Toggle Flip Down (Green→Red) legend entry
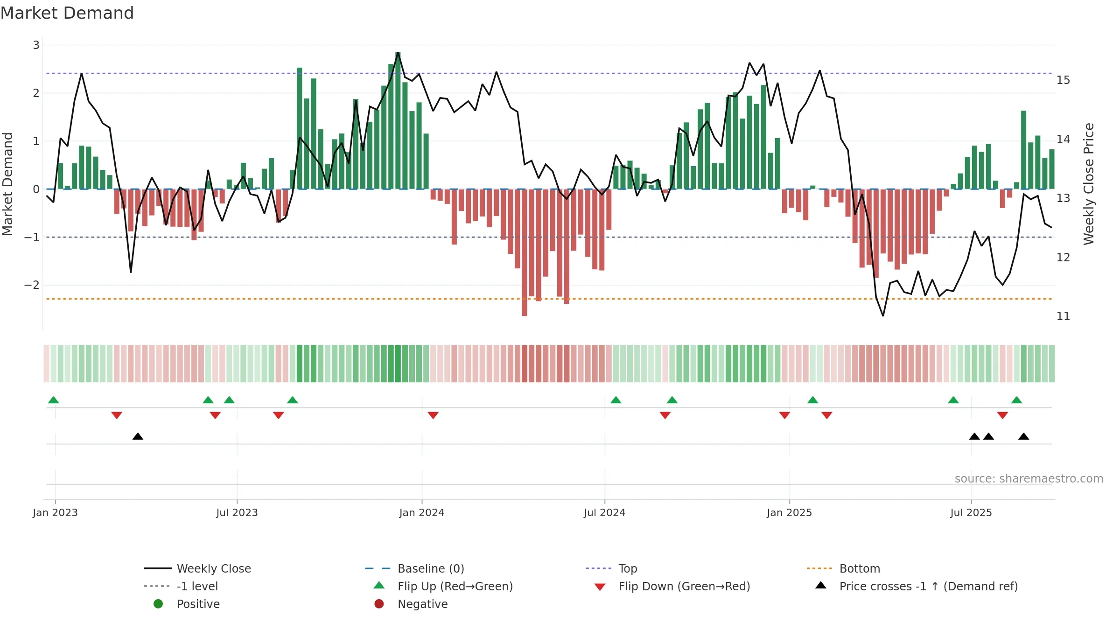This screenshot has width=1120, height=630. pos(672,586)
